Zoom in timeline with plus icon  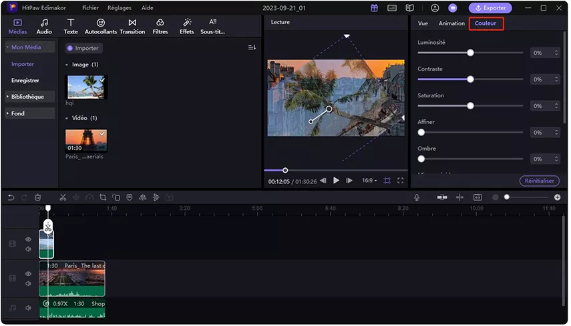click(557, 197)
